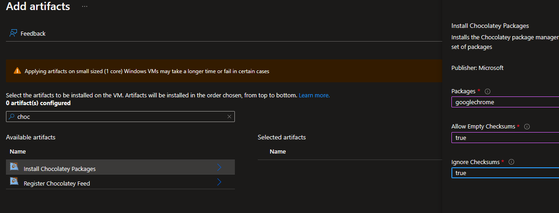Viewport: 559px width, 213px height.
Task: Click the orange warning triangle icon
Action: click(x=17, y=71)
